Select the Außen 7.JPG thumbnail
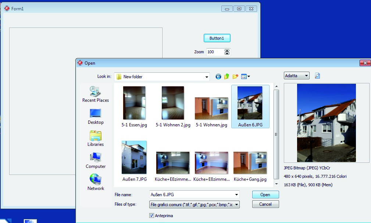The width and height of the screenshot is (371, 223). (134, 161)
